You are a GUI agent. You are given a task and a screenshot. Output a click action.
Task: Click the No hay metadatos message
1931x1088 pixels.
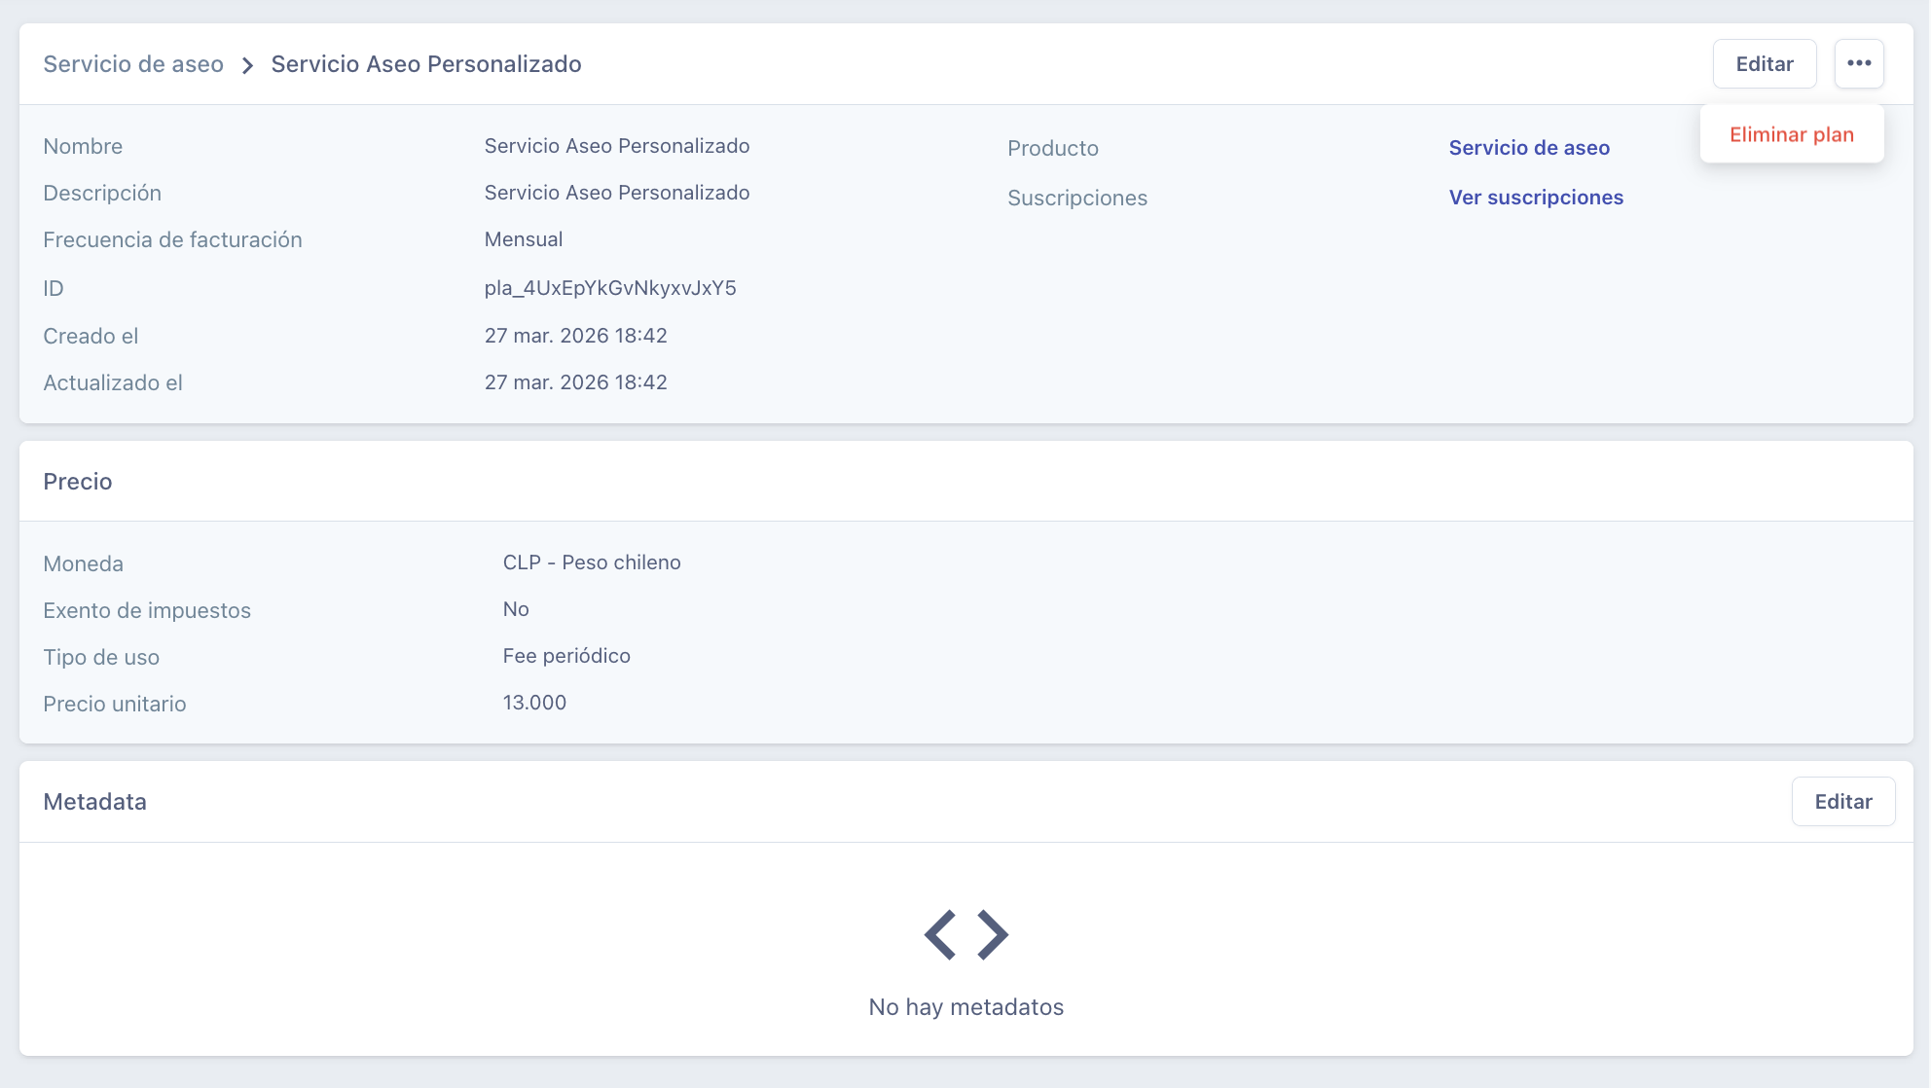tap(965, 1007)
